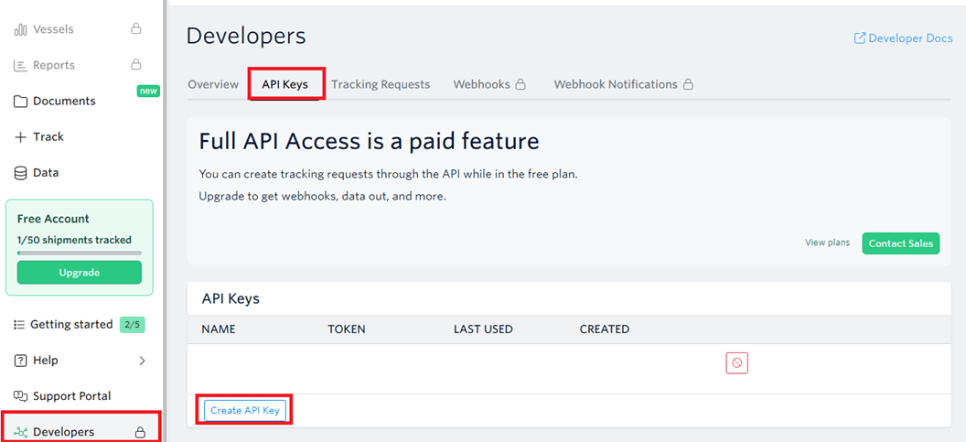Screen dimensions: 966x442
Task: Open the Developer Docs link
Action: (x=903, y=38)
